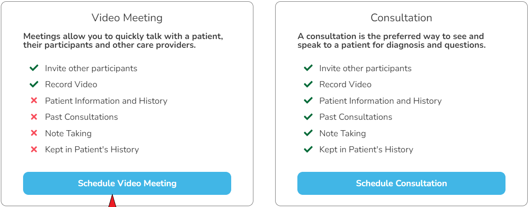The width and height of the screenshot is (529, 207).
Task: Click Note Taking text in Consultation card
Action: [342, 133]
